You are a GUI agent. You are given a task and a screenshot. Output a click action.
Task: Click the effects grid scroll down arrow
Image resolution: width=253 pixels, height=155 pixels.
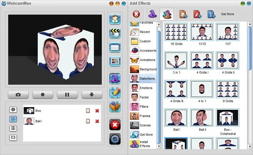(x=250, y=147)
